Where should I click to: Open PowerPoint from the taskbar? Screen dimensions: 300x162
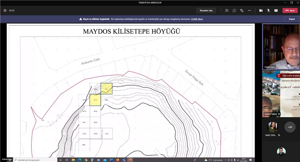(x=130, y=160)
